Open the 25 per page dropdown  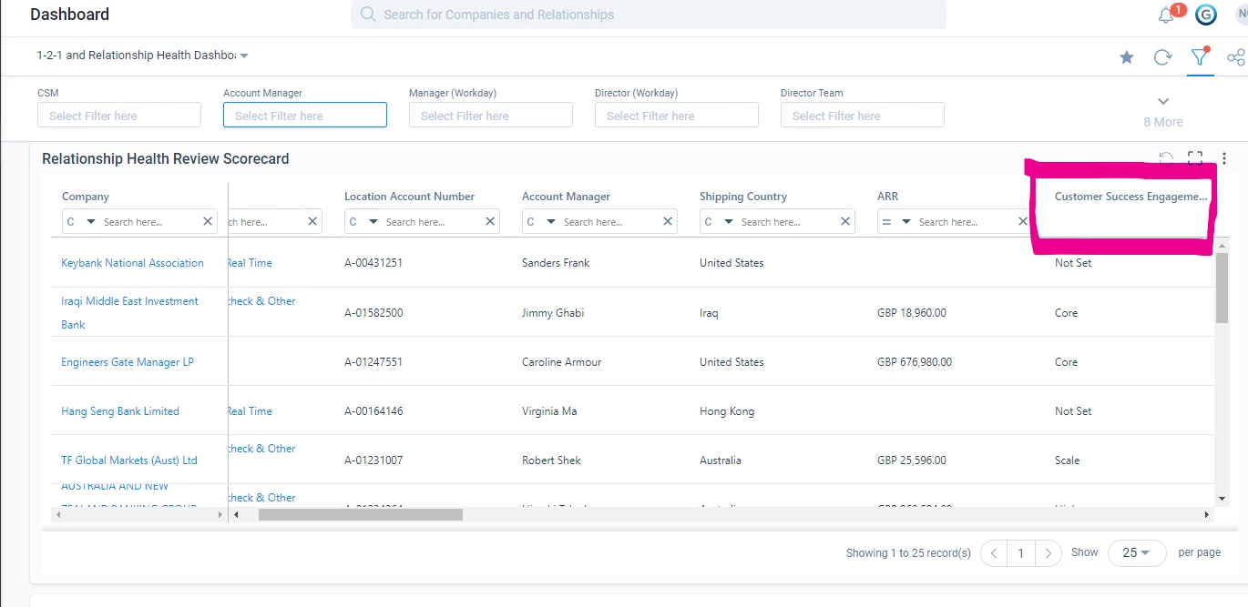pos(1137,552)
